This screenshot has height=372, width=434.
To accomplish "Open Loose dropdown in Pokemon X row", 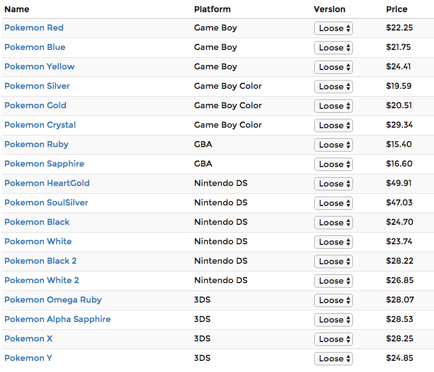I will click(x=334, y=339).
